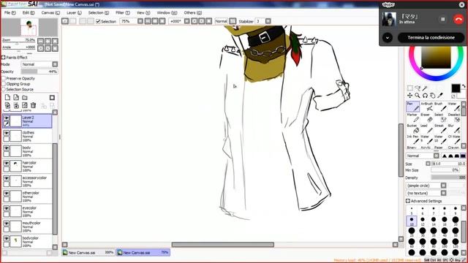Activate the hand pan tool
Viewport: 468px width, 263px height.
[432, 96]
